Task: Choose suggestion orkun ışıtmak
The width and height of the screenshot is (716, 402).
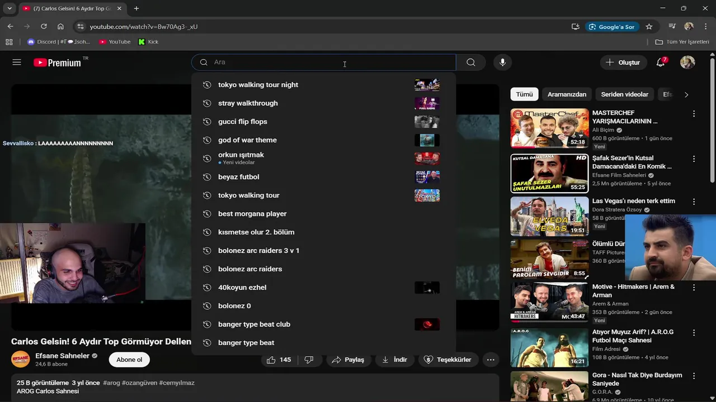Action: tap(323, 159)
